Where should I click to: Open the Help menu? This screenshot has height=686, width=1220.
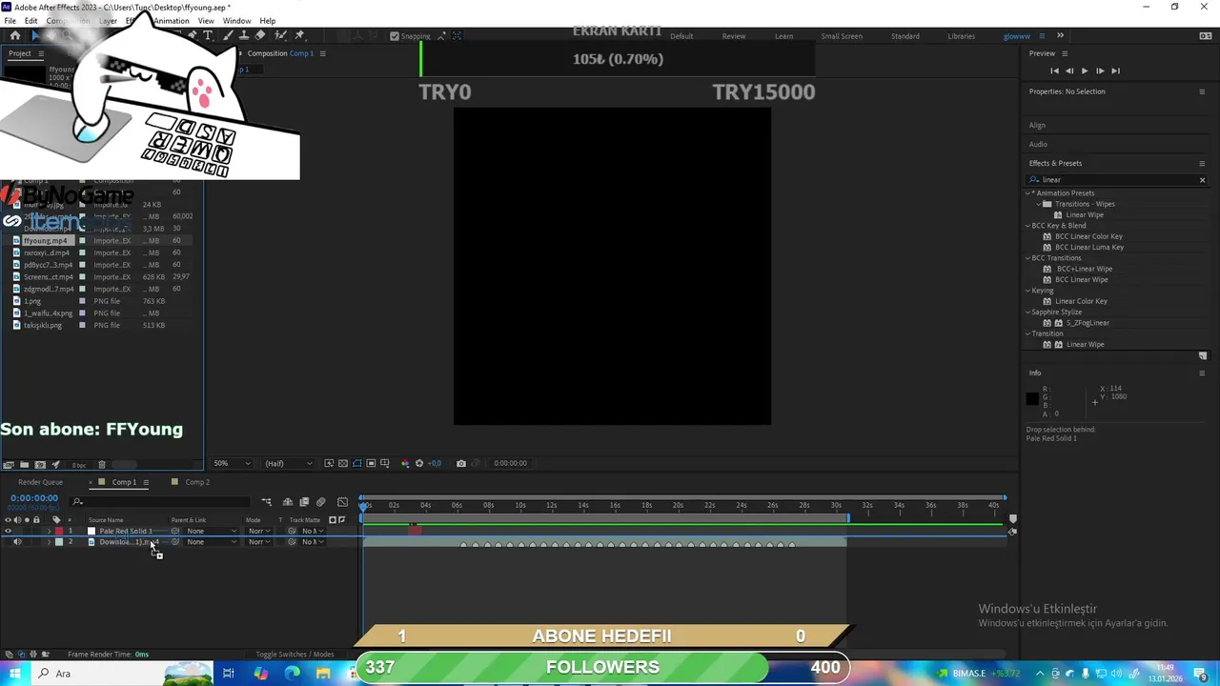point(268,21)
